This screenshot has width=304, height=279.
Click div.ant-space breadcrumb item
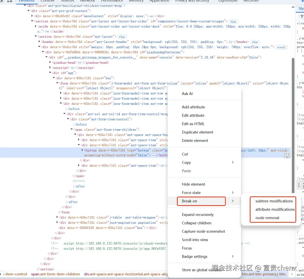pos(126,274)
